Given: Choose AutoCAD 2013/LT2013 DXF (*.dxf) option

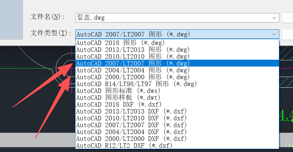Looking at the screenshot, I should click(177, 111).
